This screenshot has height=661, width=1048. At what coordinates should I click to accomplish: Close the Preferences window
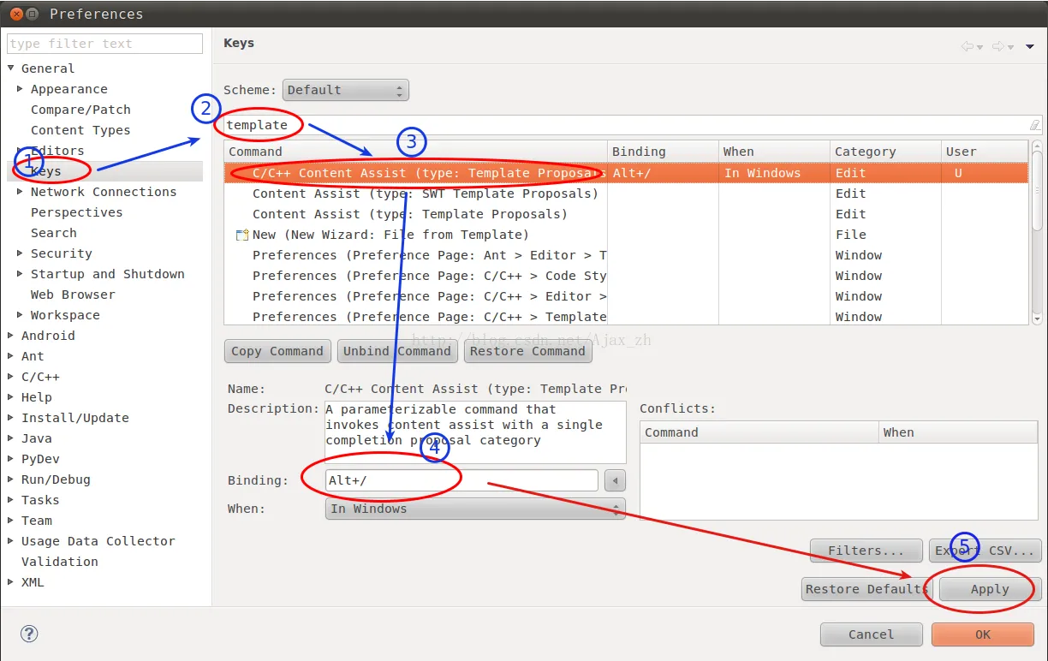pos(15,14)
